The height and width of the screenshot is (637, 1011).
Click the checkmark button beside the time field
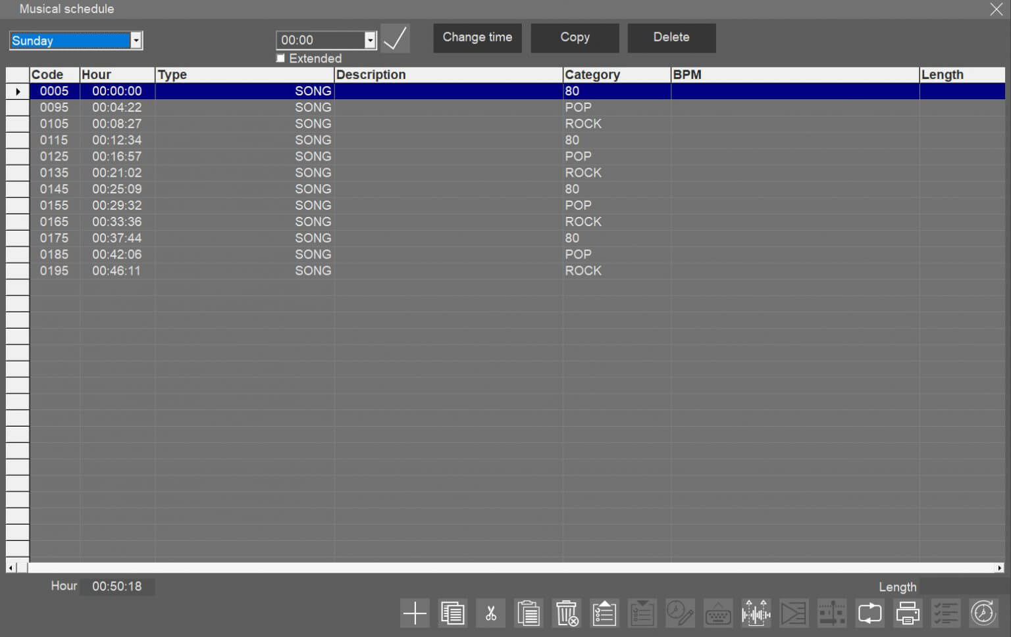click(x=395, y=38)
